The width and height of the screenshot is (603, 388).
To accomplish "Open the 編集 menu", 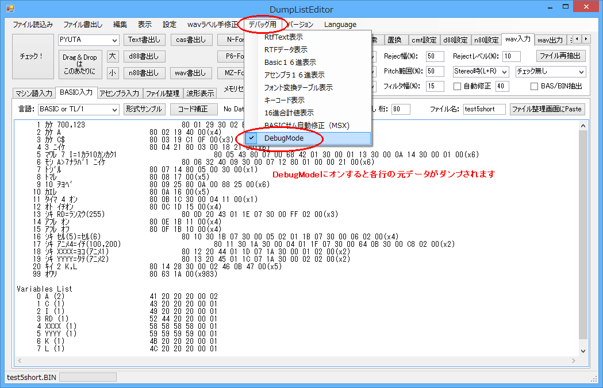I will [120, 25].
